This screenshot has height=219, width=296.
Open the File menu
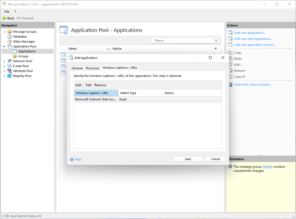coord(7,12)
